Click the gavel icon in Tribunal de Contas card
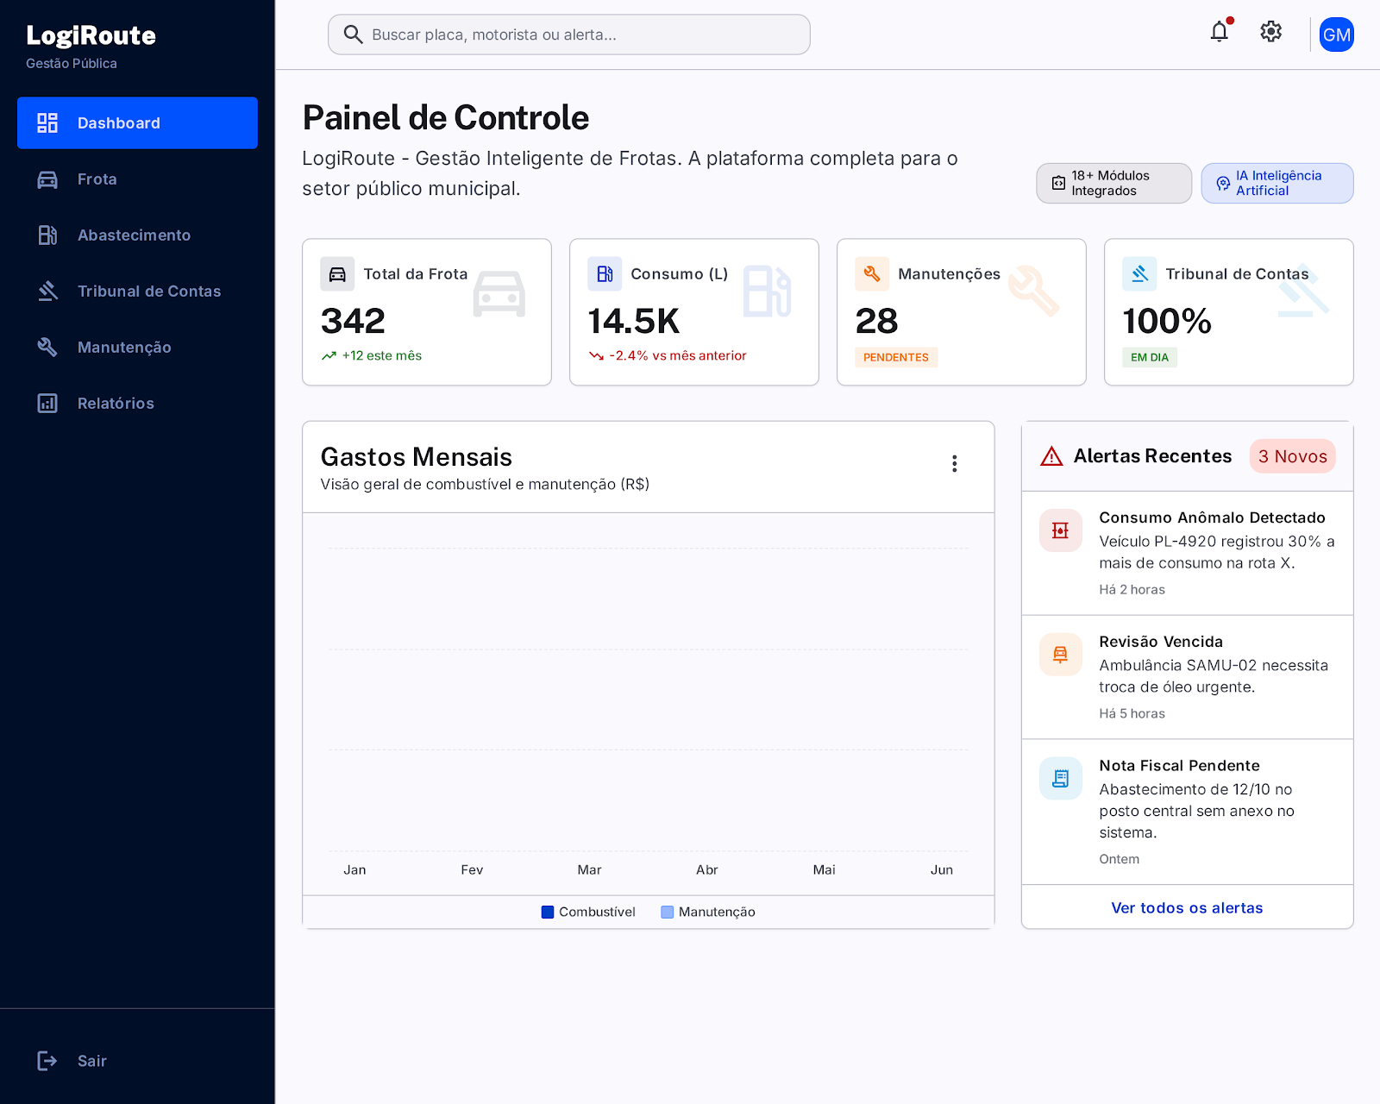This screenshot has height=1104, width=1380. pos(1139,274)
